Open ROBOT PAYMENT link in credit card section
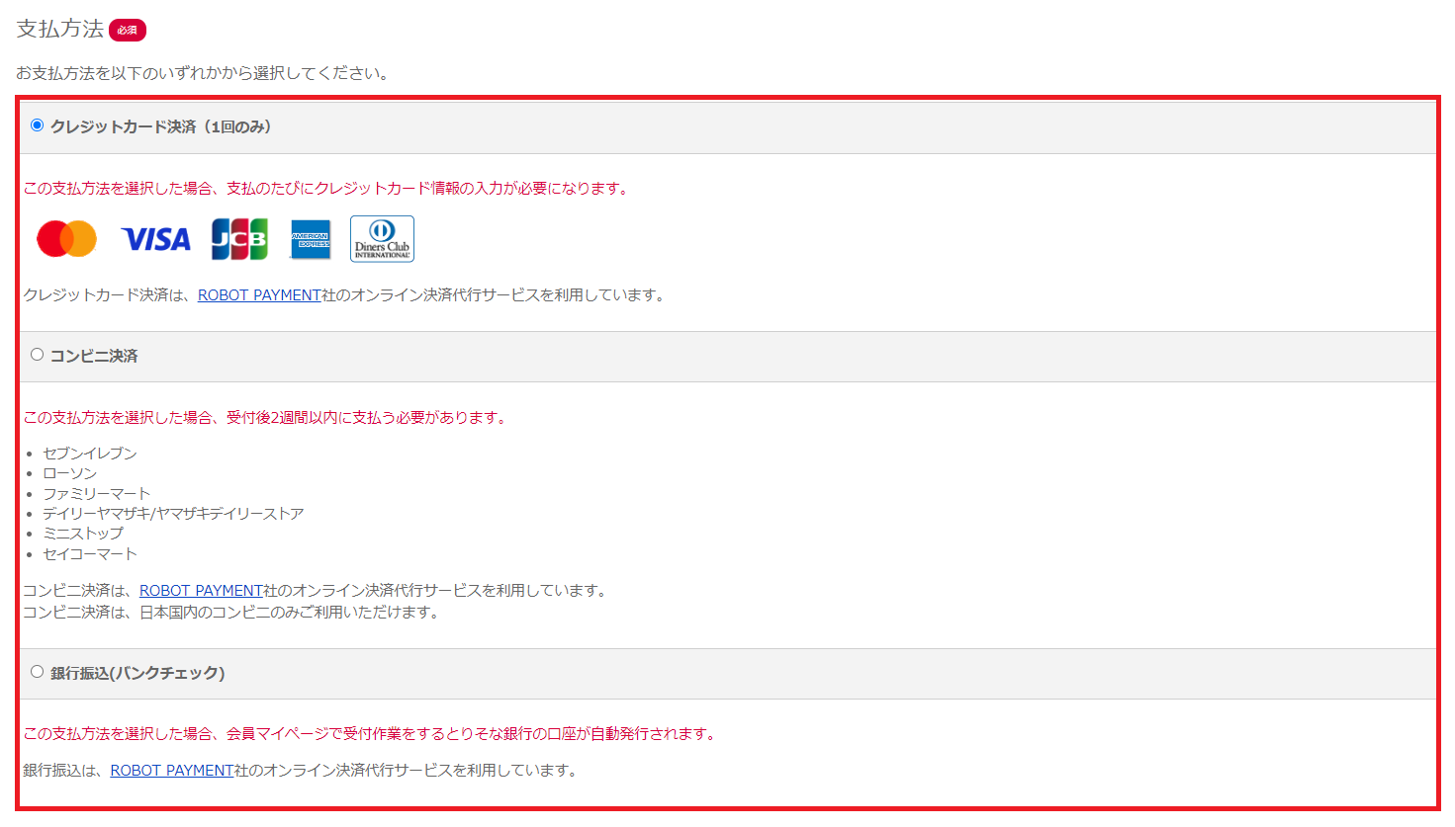1455x827 pixels. [x=259, y=295]
